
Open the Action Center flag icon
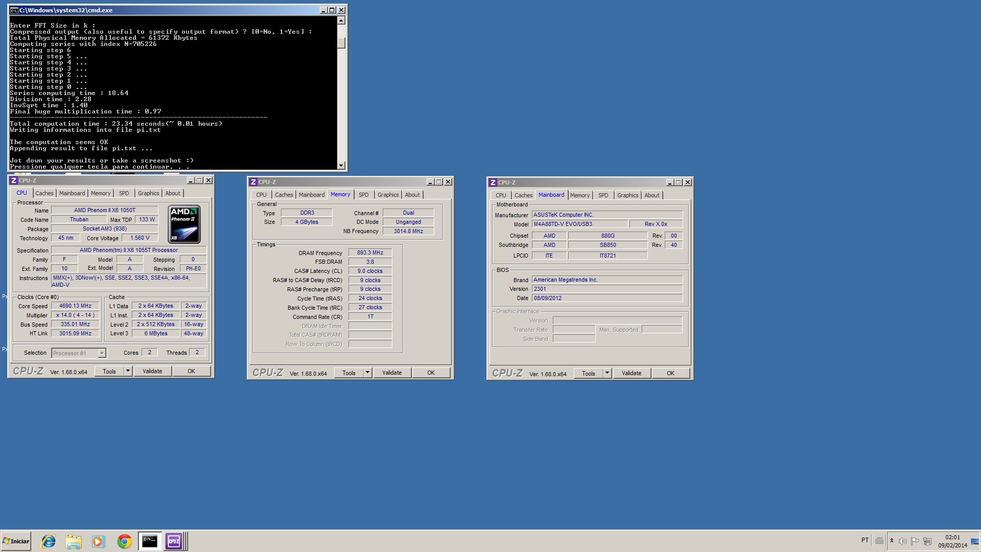pyautogui.click(x=915, y=541)
